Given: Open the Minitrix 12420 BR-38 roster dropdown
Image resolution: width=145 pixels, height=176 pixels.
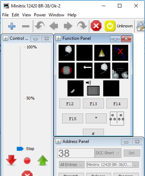Looking at the screenshot, I should tap(112, 165).
